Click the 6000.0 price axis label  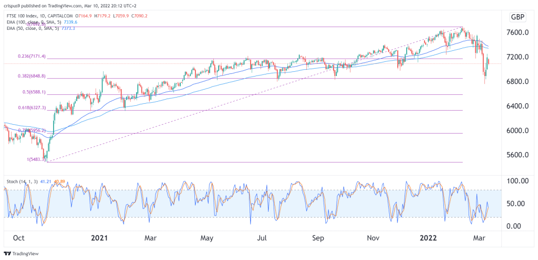519,131
